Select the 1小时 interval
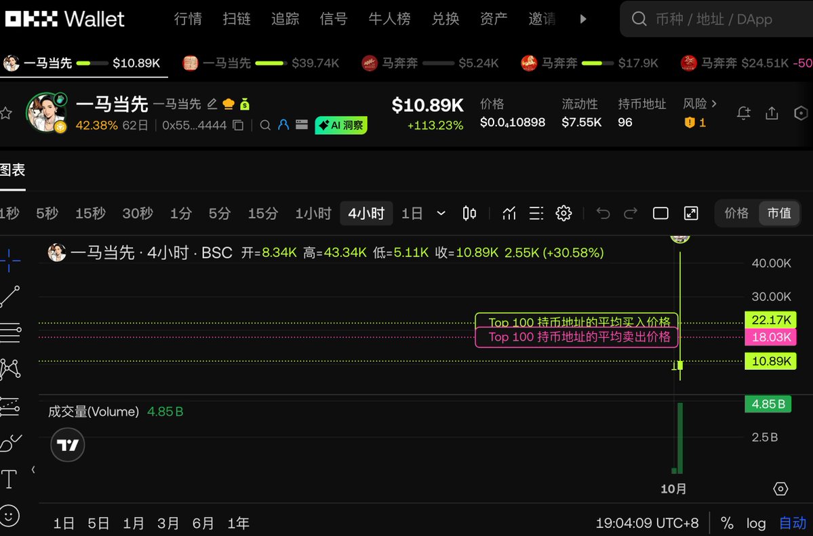 (x=313, y=214)
